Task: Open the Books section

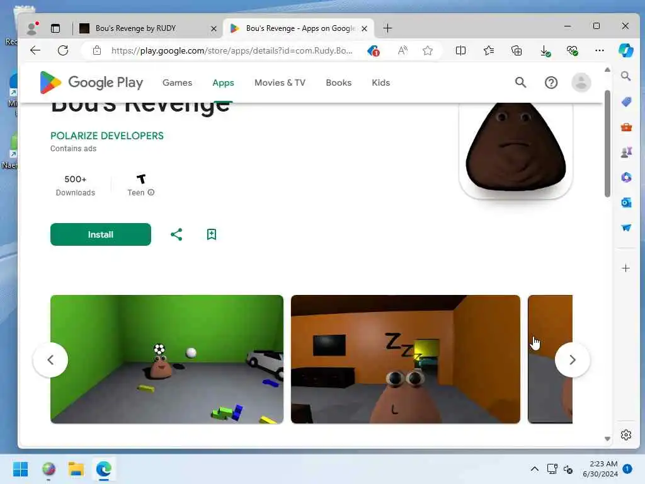Action: point(338,83)
